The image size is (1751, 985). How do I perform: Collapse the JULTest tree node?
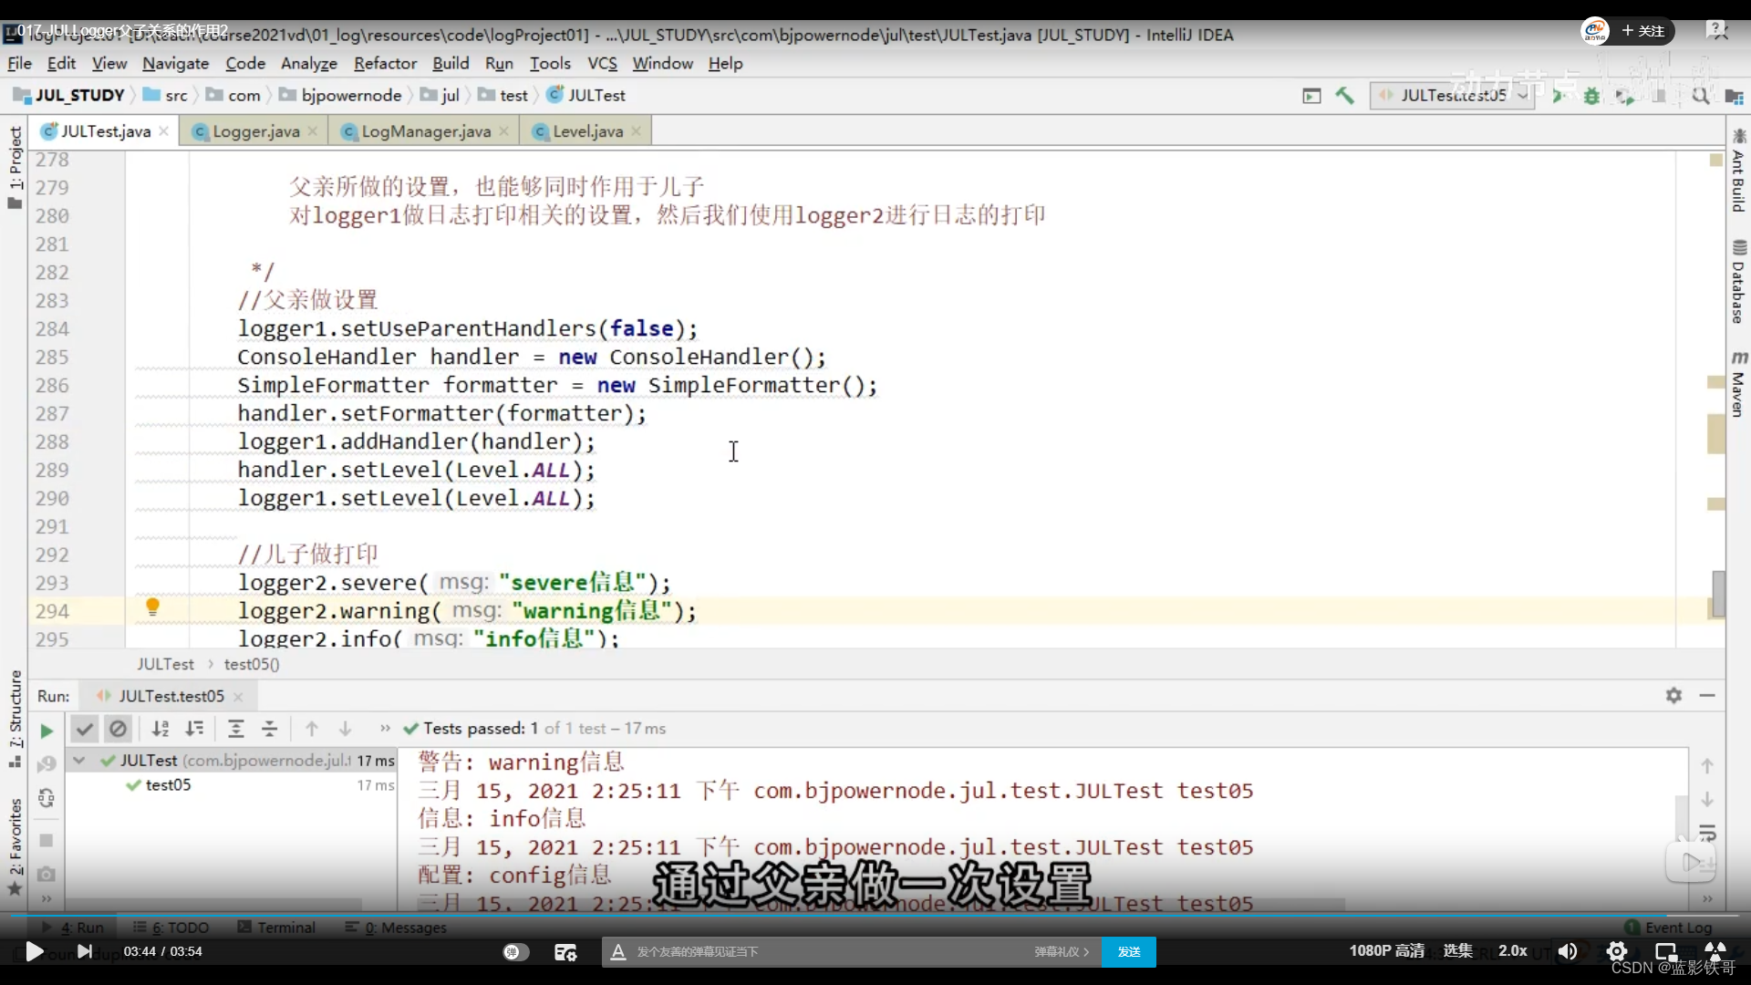[x=79, y=760]
